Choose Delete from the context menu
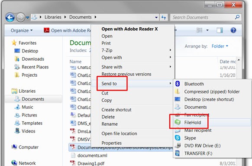The image size is (252, 166). point(133,117)
